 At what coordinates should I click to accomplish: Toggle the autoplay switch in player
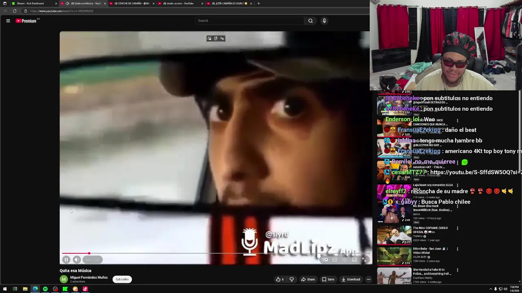pos(326,260)
